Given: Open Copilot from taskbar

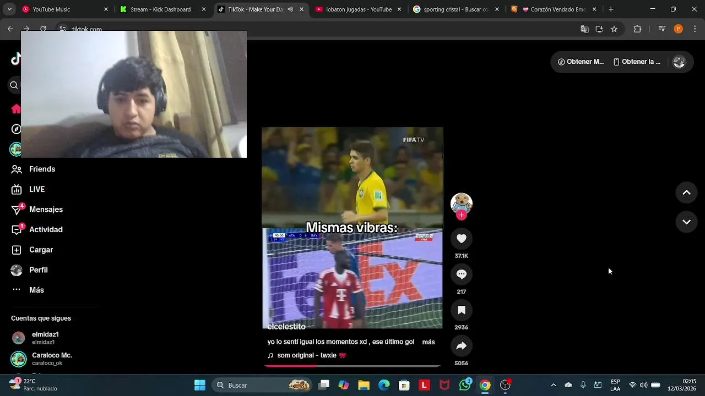Looking at the screenshot, I should tap(344, 385).
